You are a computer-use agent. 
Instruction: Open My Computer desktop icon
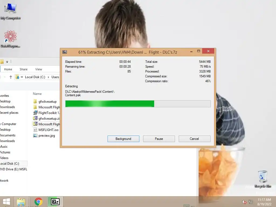click(10, 11)
